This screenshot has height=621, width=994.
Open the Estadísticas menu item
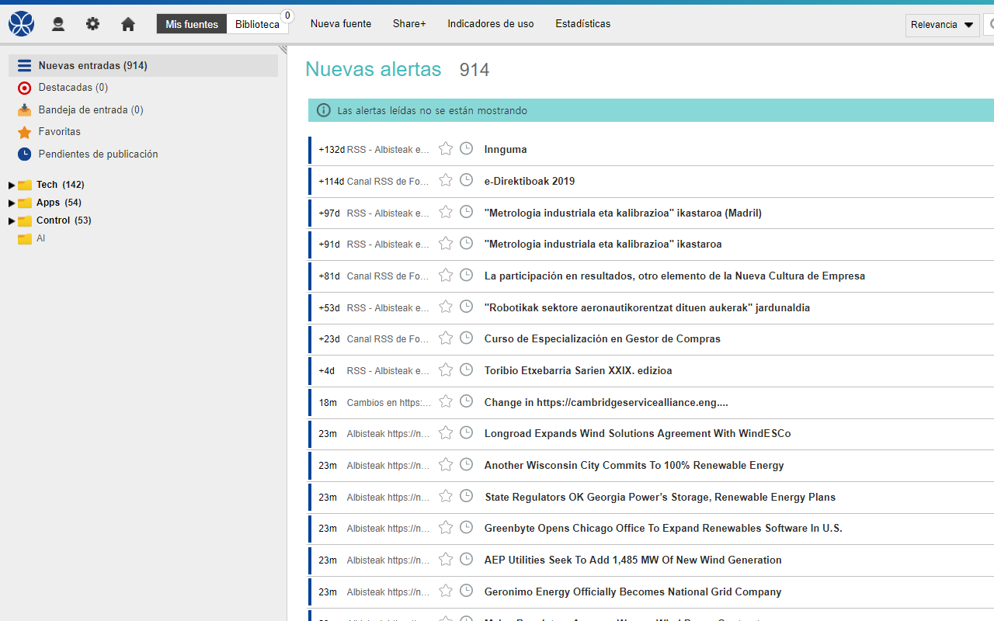(582, 24)
